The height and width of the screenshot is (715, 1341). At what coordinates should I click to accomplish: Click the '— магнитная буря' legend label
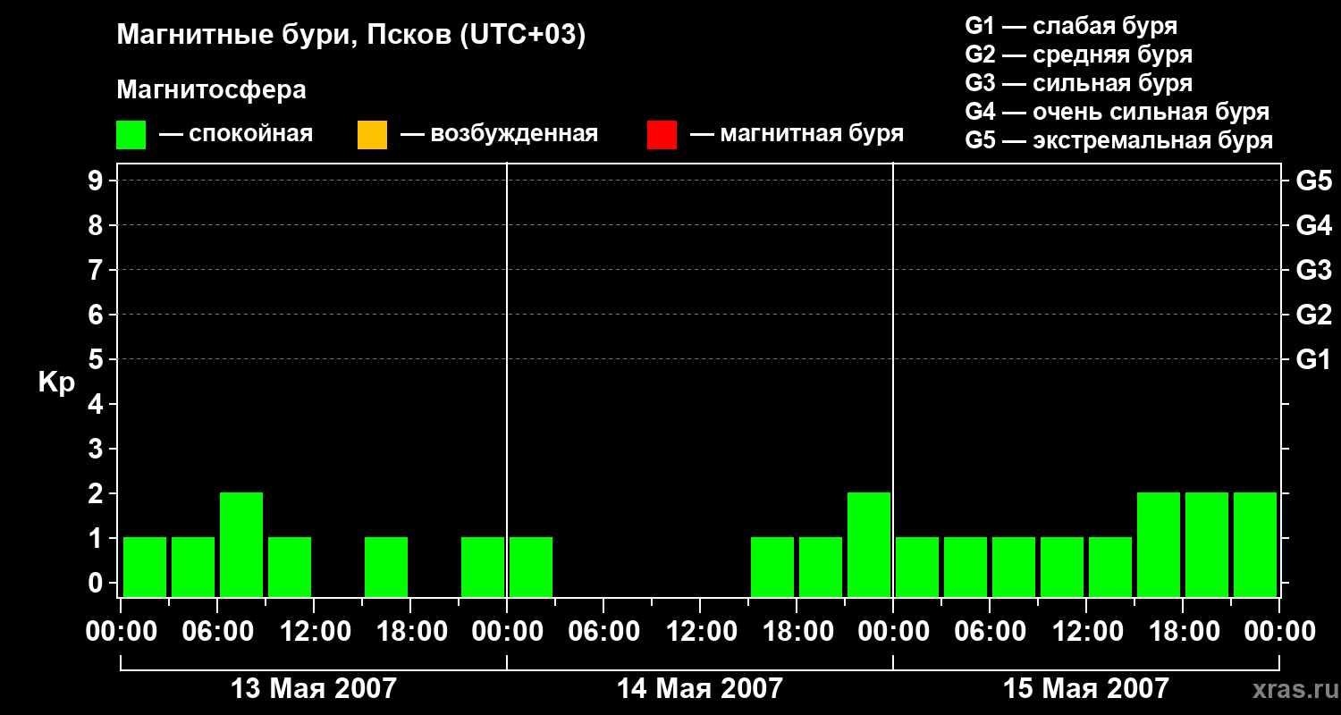(797, 135)
